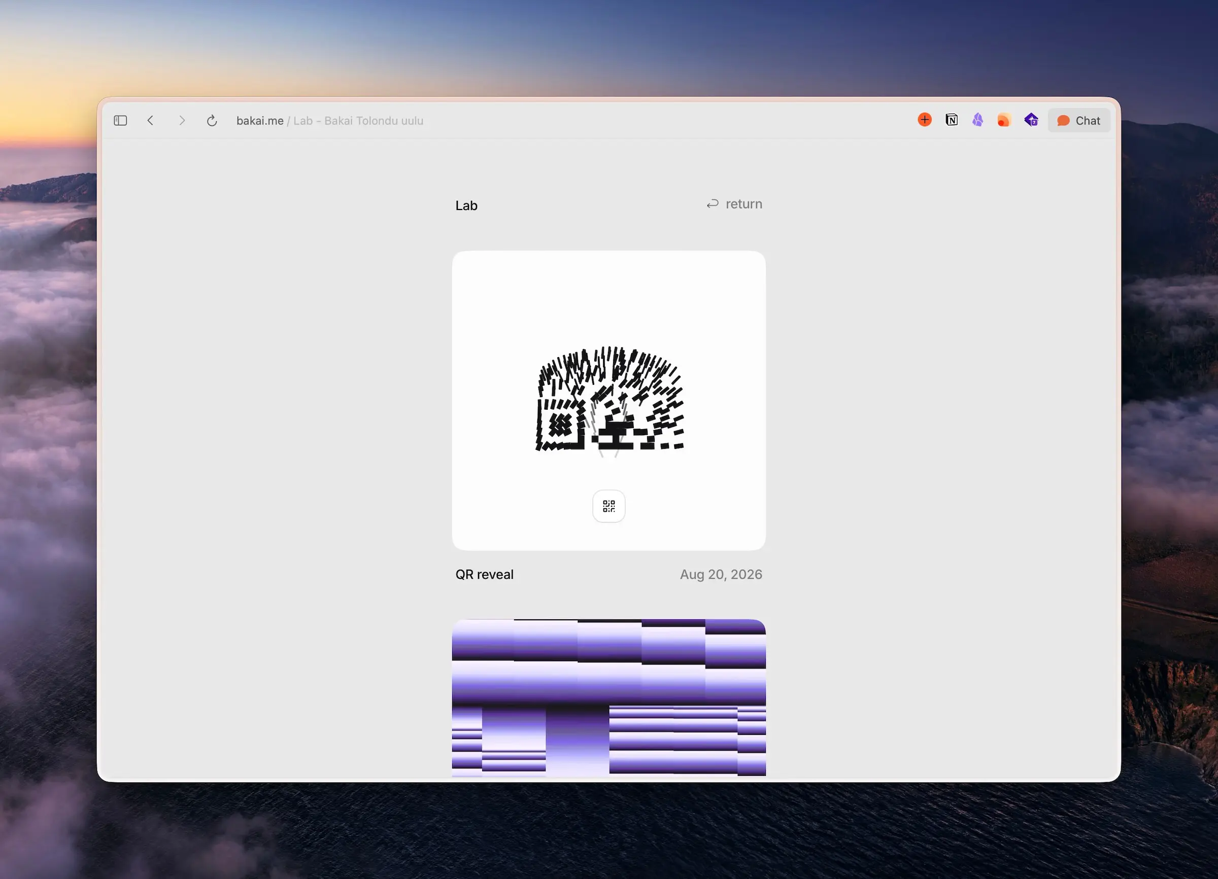
Task: Open the purple striped gradient card
Action: [608, 697]
